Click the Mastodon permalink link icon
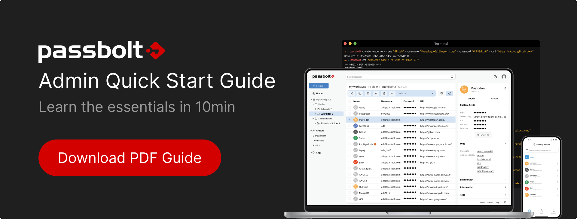 coord(505,88)
